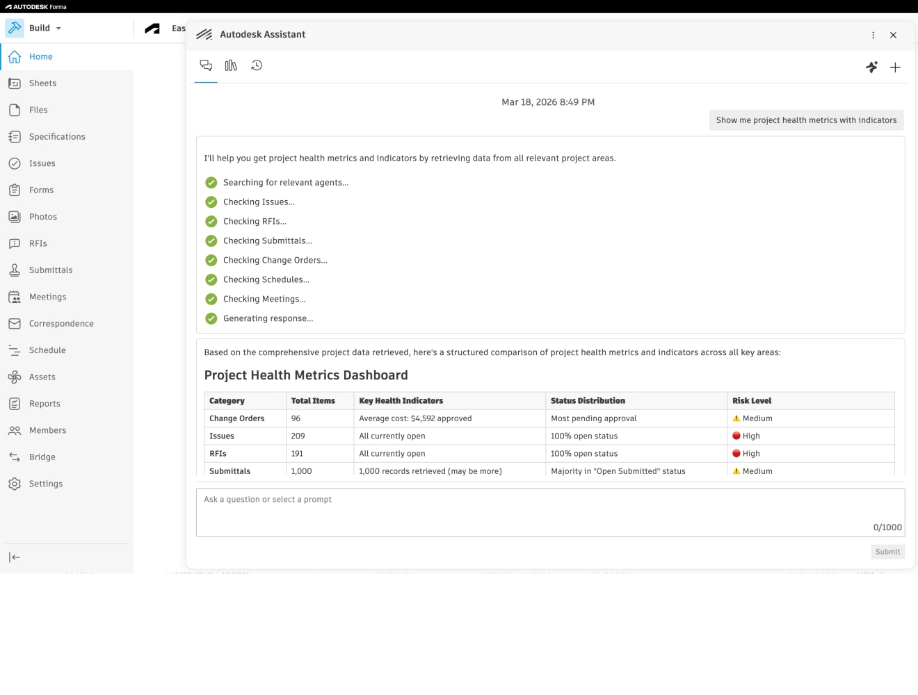
Task: Start a new chat with plus icon
Action: click(x=895, y=67)
